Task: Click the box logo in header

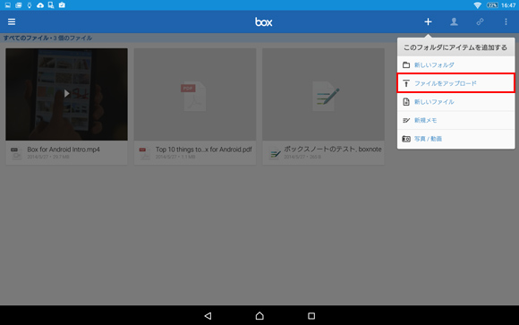Action: [x=263, y=21]
